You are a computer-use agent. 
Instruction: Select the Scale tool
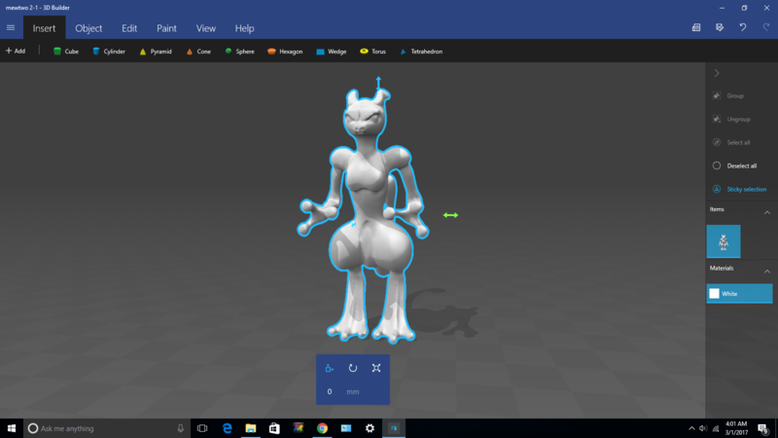(376, 368)
